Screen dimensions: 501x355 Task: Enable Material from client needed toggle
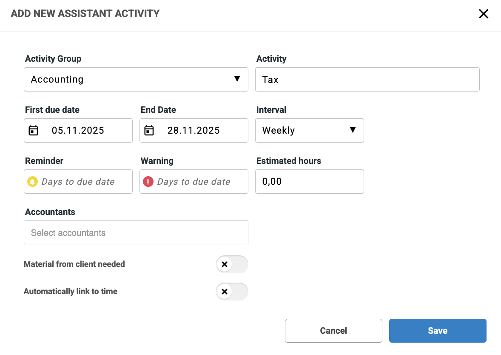[x=231, y=264]
